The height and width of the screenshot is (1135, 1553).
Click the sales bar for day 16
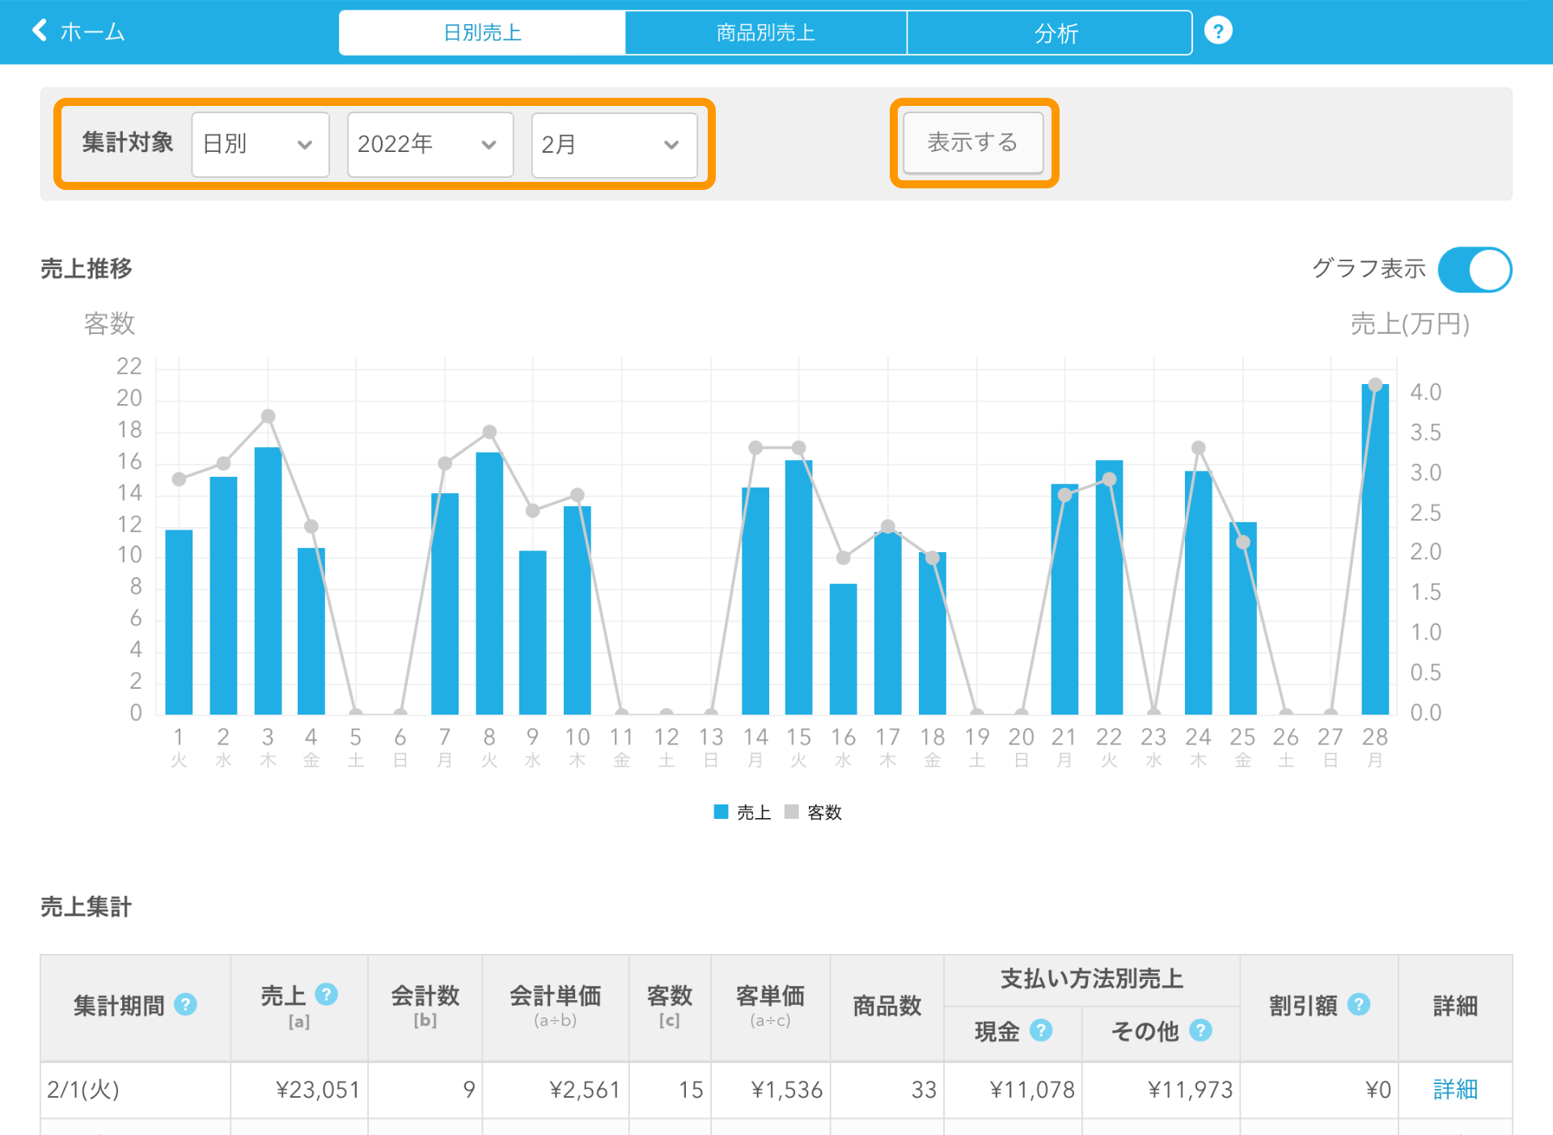coord(844,649)
